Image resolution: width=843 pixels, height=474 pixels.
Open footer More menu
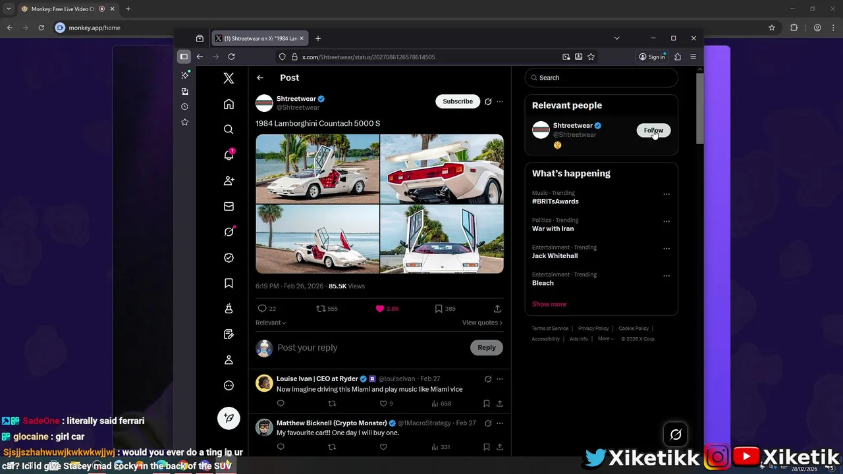pos(606,338)
